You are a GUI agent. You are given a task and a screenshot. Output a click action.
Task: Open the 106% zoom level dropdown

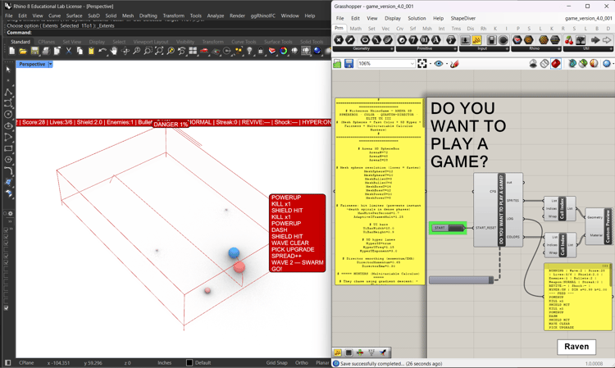412,63
